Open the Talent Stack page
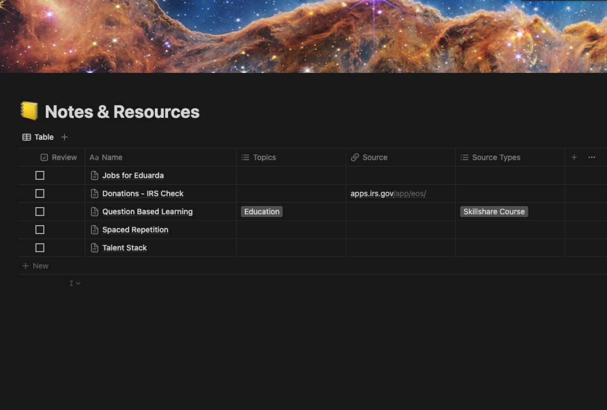Screen dimensions: 607x410 click(x=125, y=248)
